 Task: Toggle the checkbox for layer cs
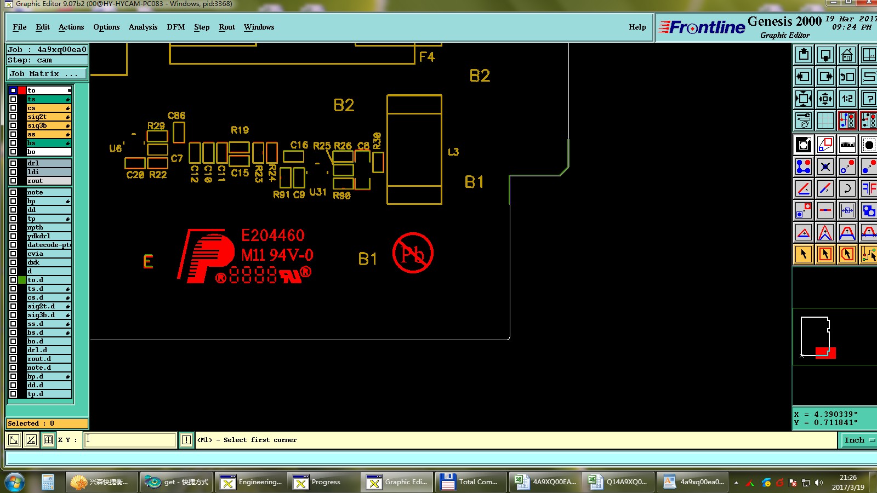pyautogui.click(x=13, y=108)
